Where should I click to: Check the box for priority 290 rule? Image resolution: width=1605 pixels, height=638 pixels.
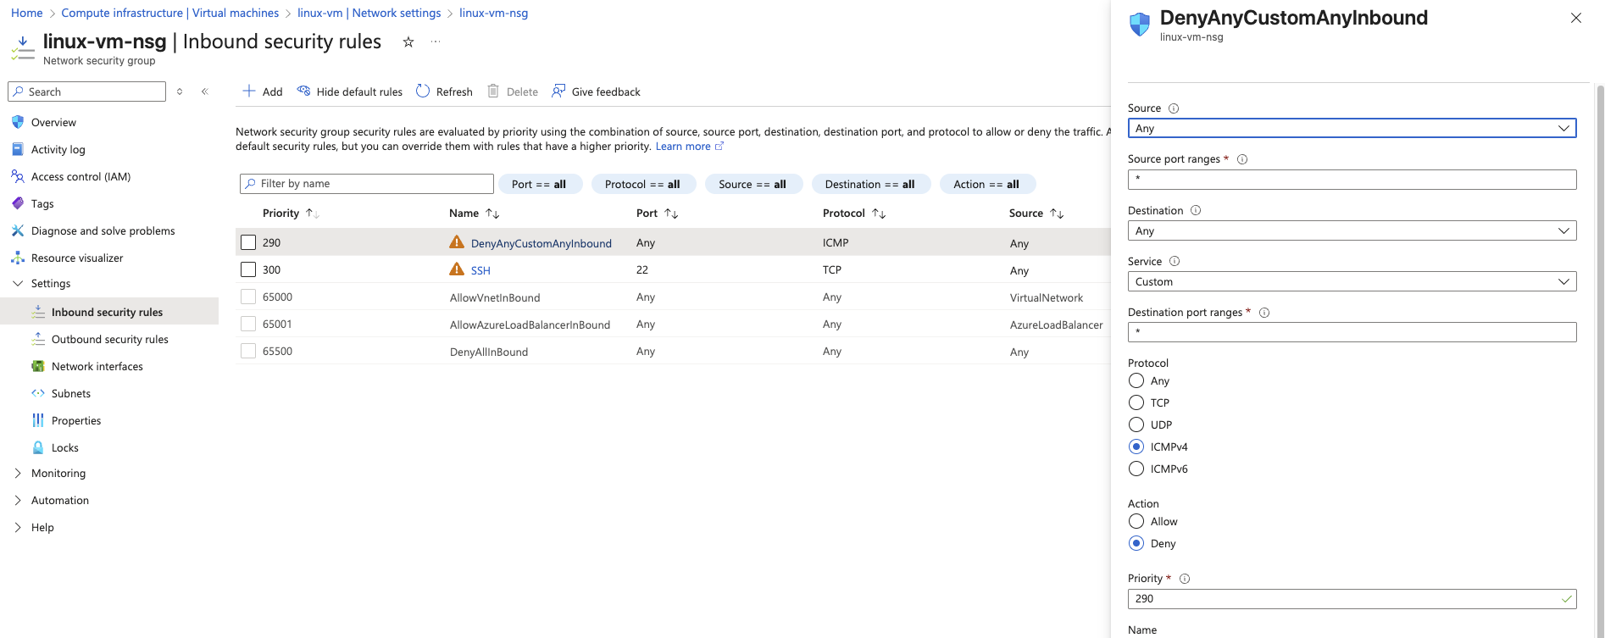pyautogui.click(x=248, y=242)
